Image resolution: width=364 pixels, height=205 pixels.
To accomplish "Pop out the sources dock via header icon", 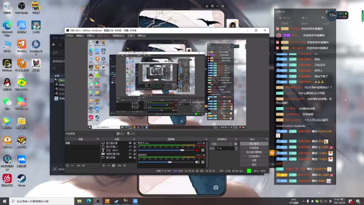I will click(134, 139).
